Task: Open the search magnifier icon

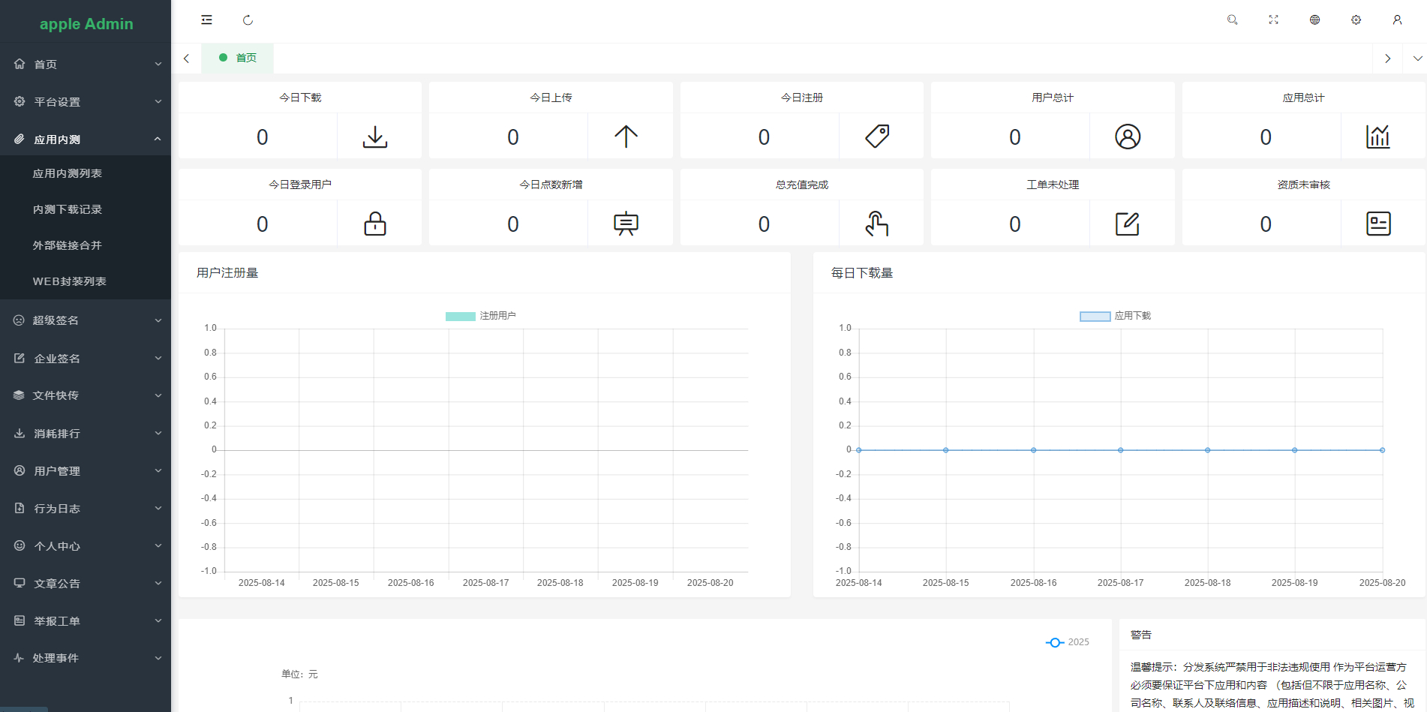Action: tap(1232, 20)
